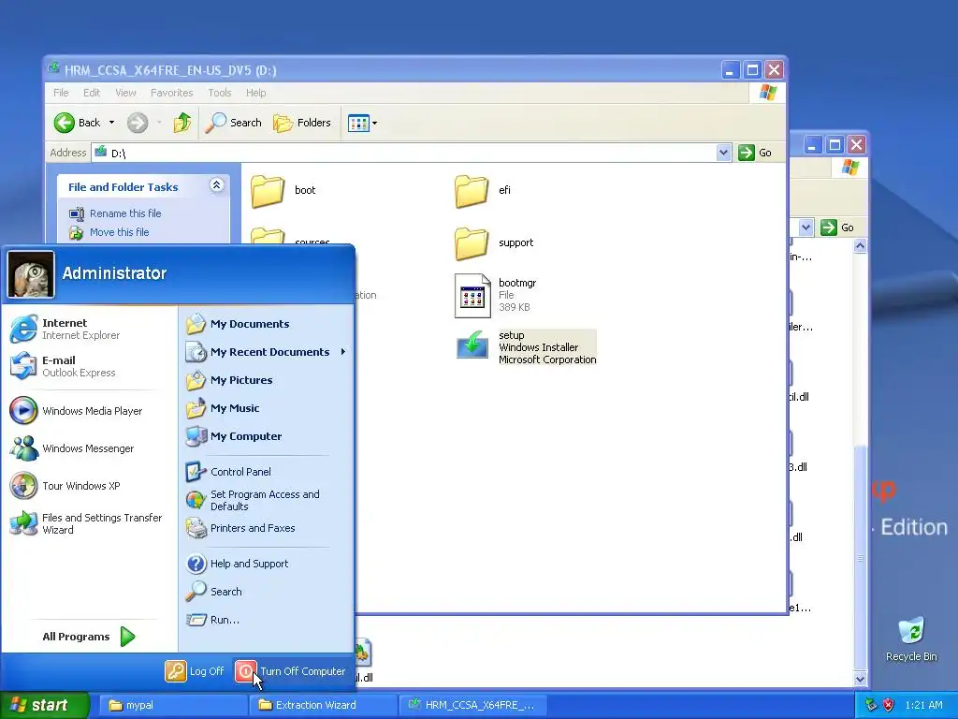Open the File menu in D: window
Screen dimensions: 958x719
61,93
